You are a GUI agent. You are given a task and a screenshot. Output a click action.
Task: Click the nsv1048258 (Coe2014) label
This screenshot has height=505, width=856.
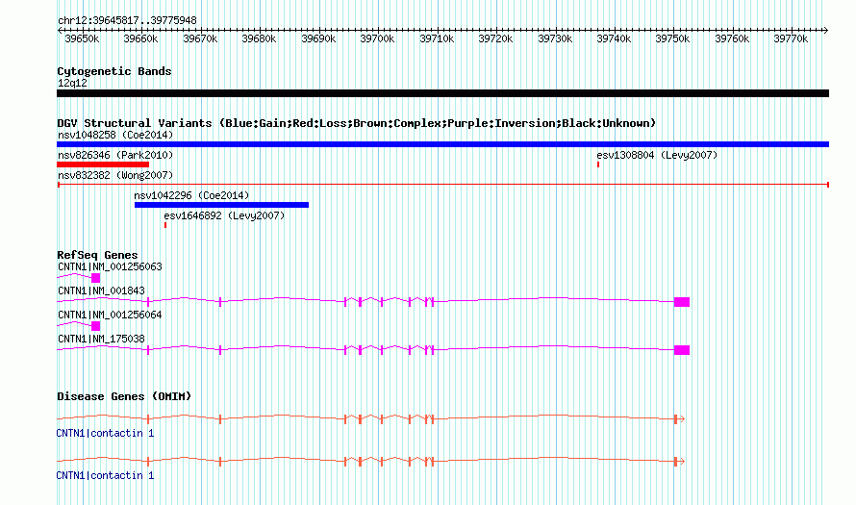coord(115,135)
